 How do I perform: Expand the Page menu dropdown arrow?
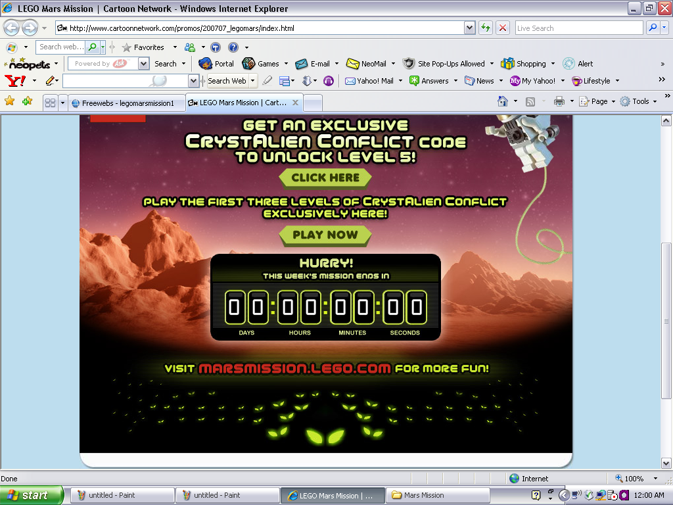pos(613,101)
